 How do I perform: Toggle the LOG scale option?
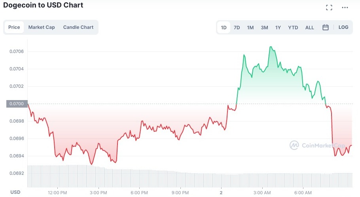(343, 27)
